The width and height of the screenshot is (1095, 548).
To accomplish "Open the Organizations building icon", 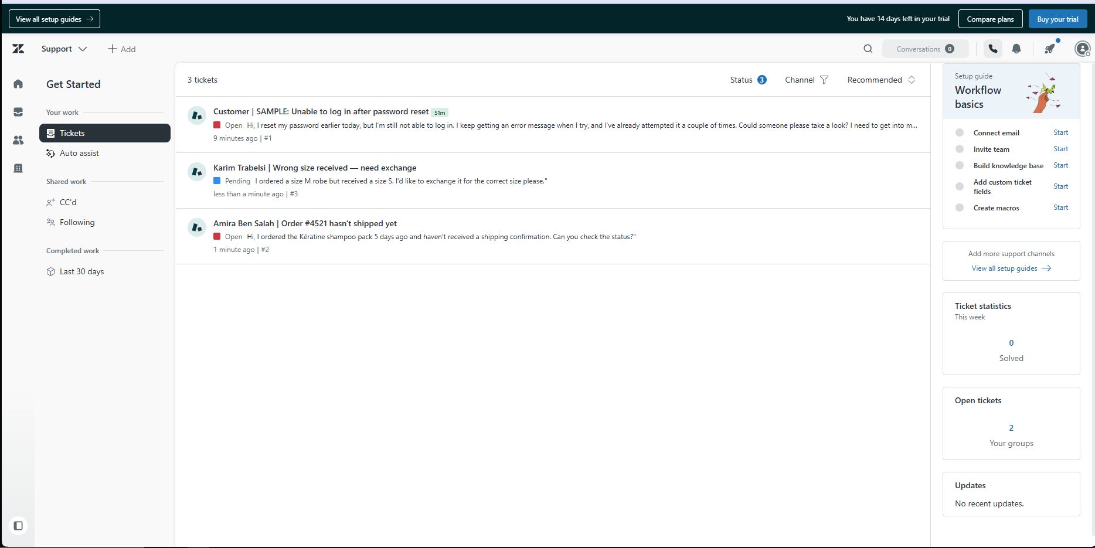I will [x=18, y=168].
